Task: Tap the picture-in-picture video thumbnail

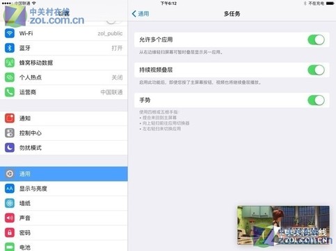Action: [x=283, y=225]
